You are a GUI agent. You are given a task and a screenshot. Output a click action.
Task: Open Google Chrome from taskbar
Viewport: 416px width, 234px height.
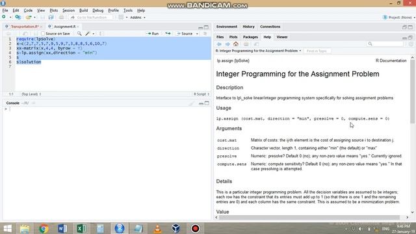[44, 228]
